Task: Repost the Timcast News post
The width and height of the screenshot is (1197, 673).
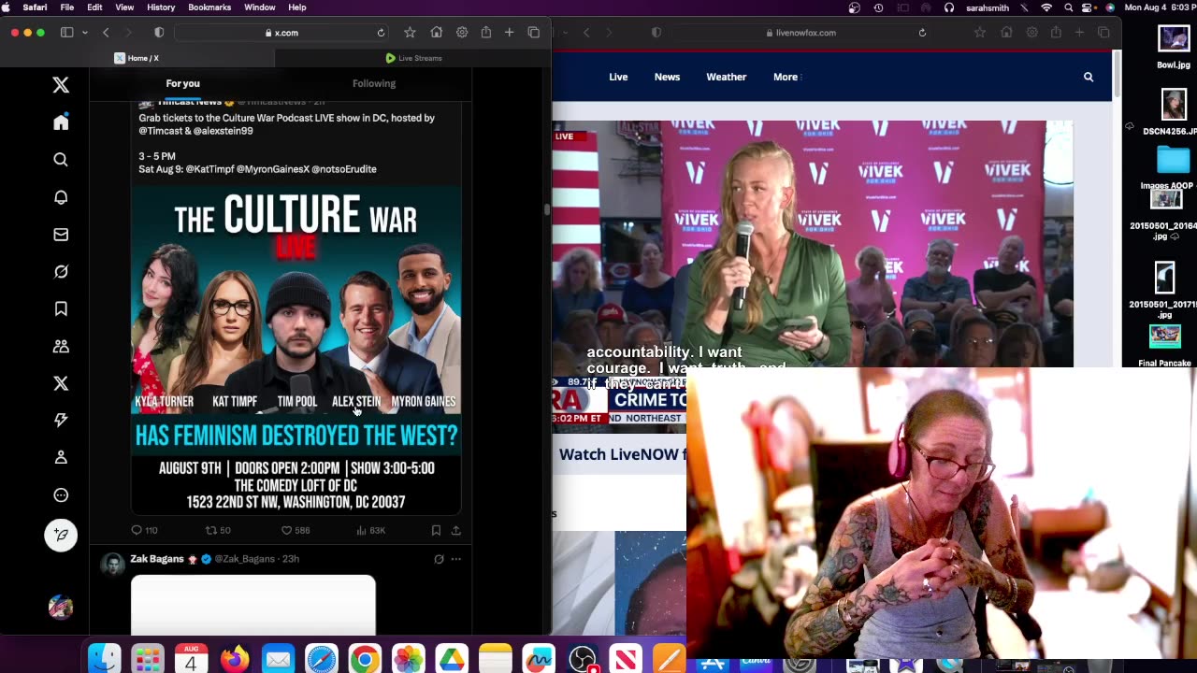Action: (x=218, y=530)
